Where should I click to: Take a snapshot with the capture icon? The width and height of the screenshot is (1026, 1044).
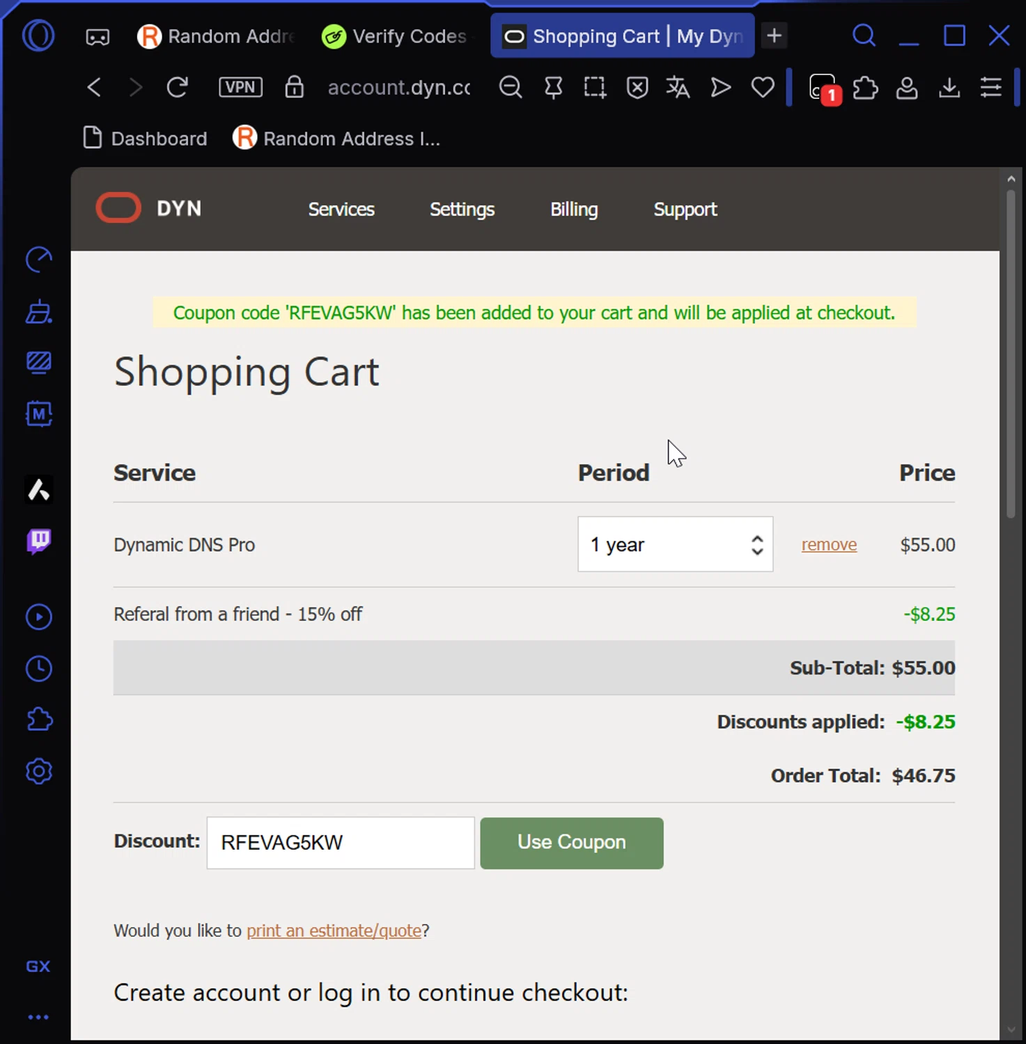pyautogui.click(x=595, y=87)
